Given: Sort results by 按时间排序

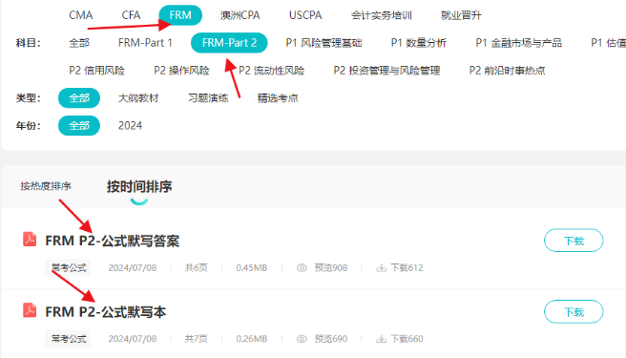Looking at the screenshot, I should (x=139, y=186).
